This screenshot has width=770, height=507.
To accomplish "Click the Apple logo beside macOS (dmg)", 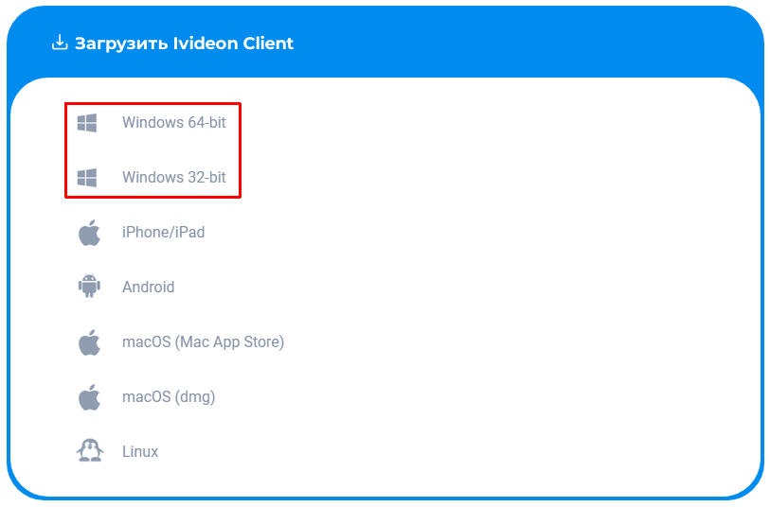I will (89, 397).
